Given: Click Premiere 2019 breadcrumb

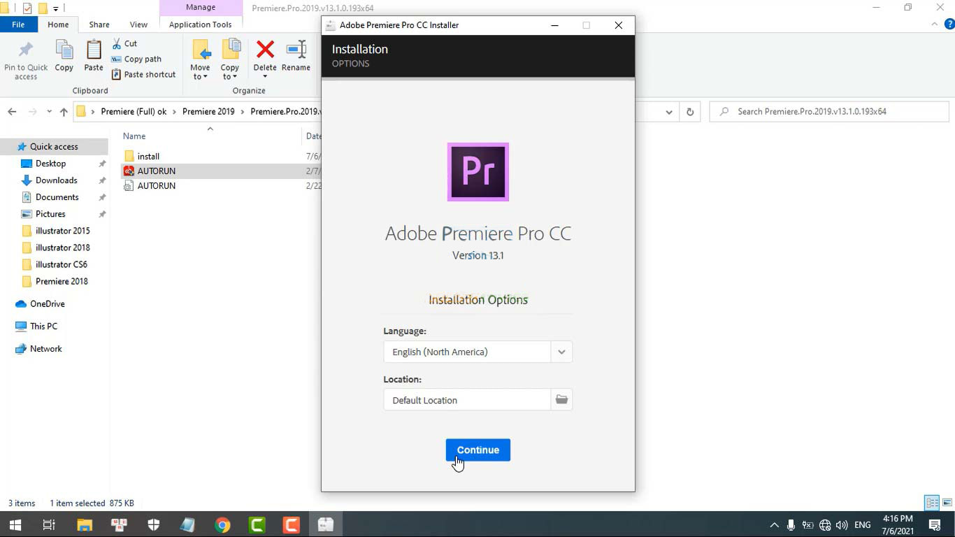Looking at the screenshot, I should coord(208,111).
